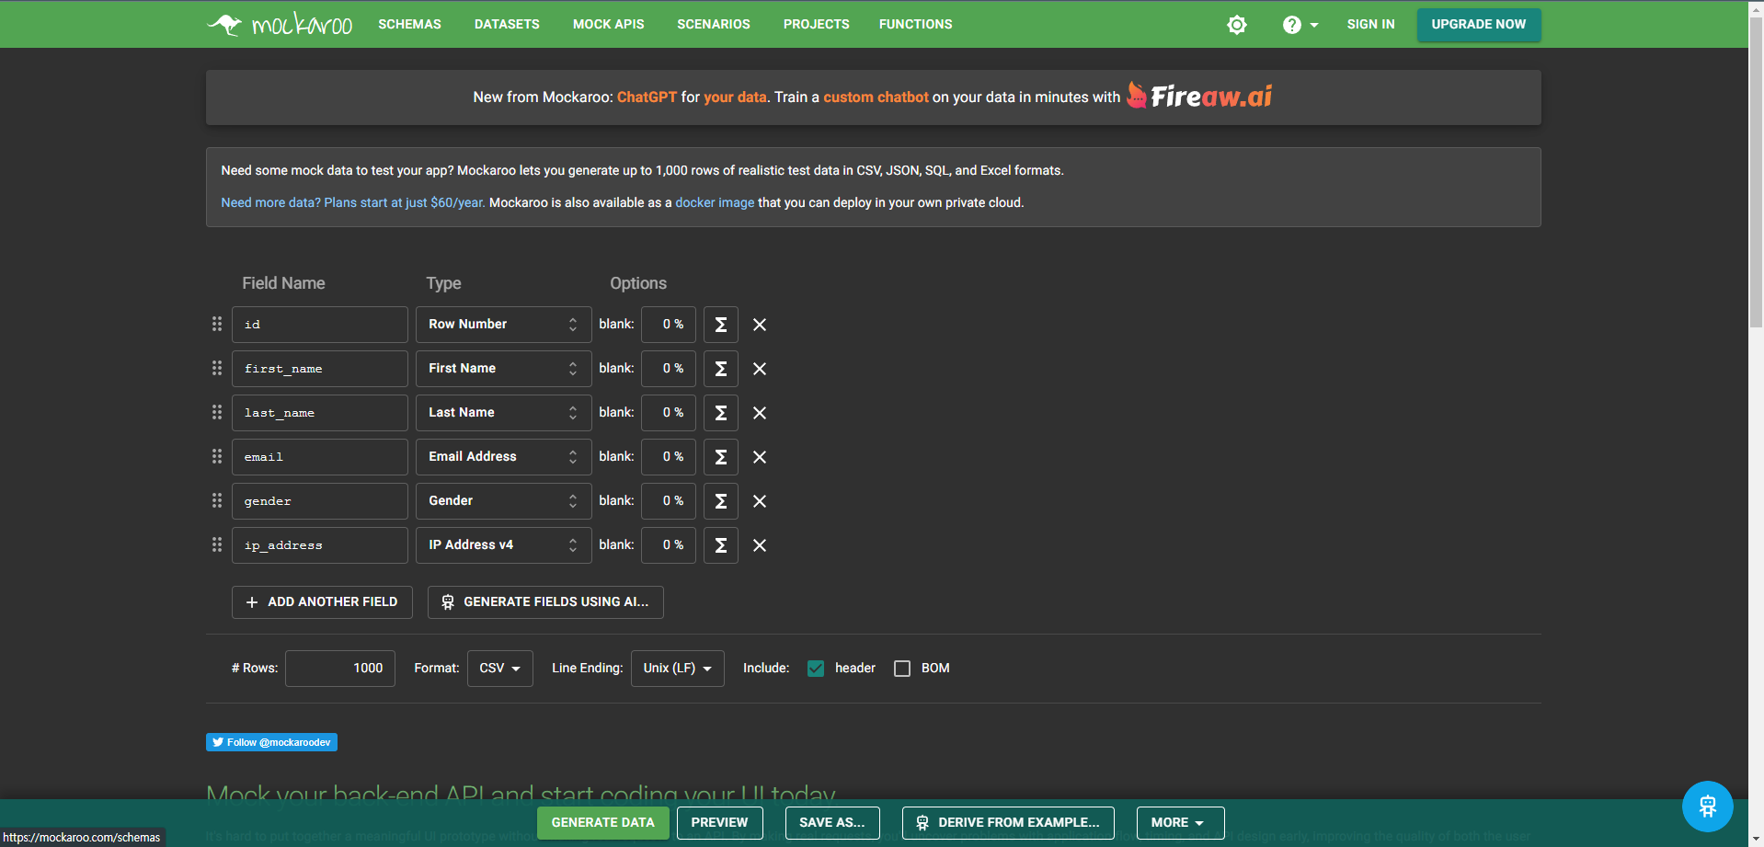This screenshot has width=1764, height=847.
Task: Grab the drag handle of email row
Action: [217, 456]
